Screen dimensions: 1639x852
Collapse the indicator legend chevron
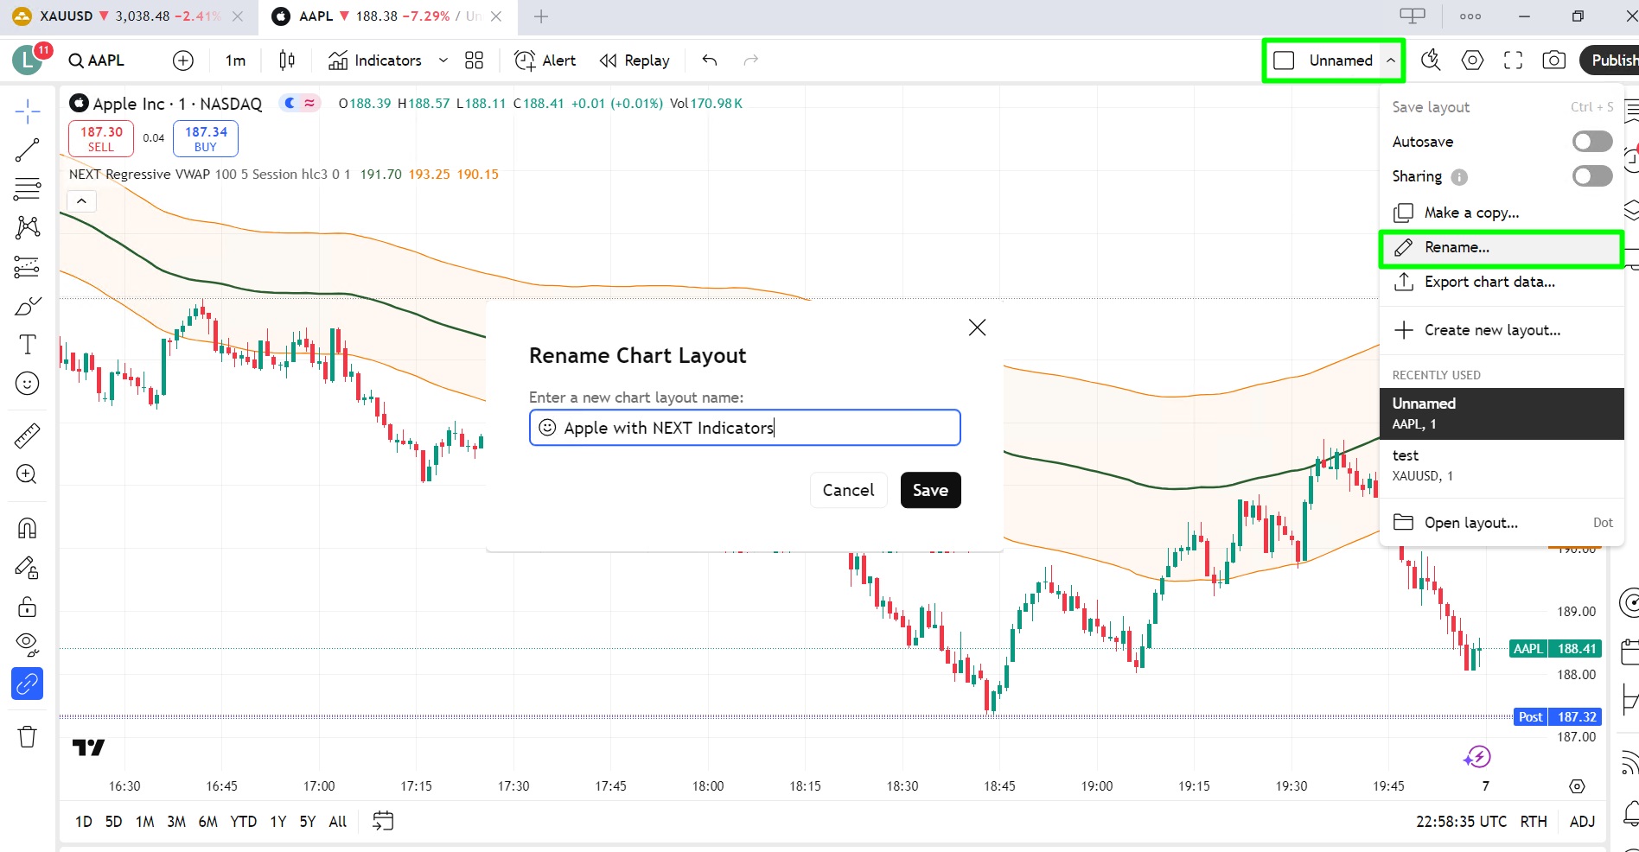tap(81, 201)
